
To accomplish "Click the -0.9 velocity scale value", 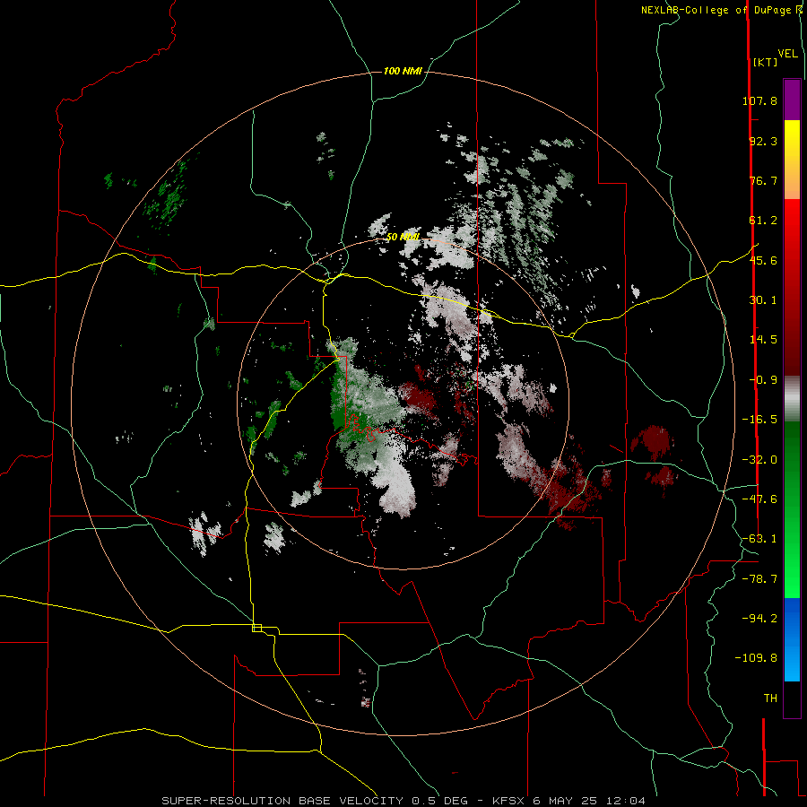I will coord(763,380).
